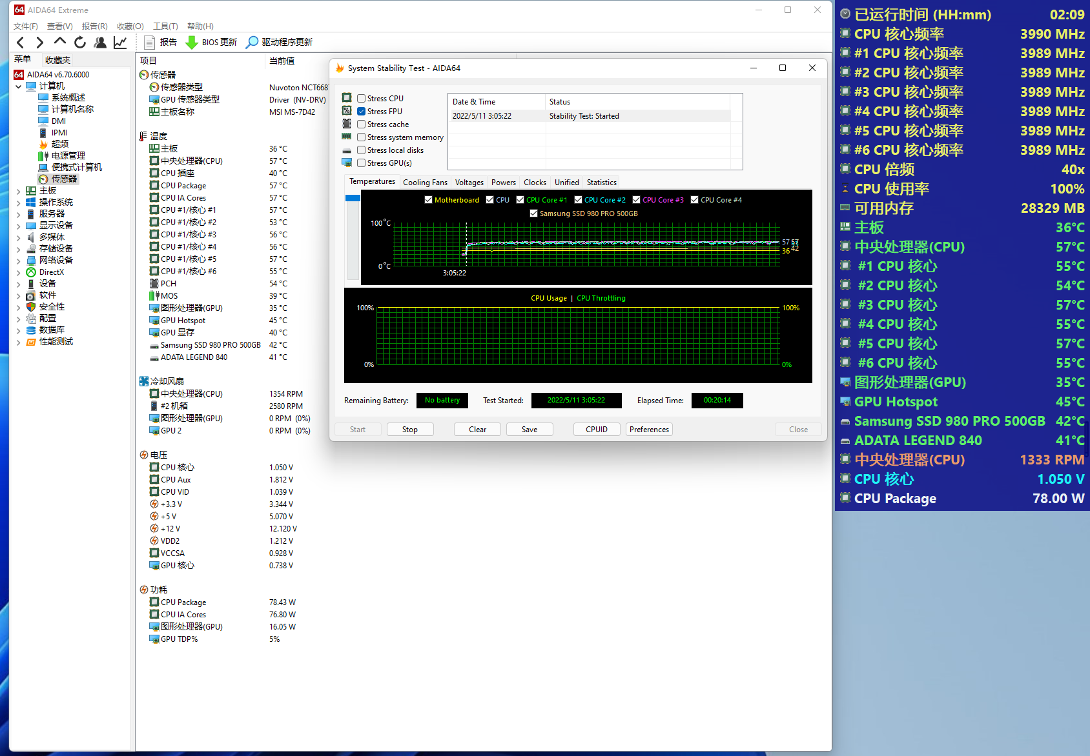Uncheck the Stress FPU checkbox

pos(362,112)
